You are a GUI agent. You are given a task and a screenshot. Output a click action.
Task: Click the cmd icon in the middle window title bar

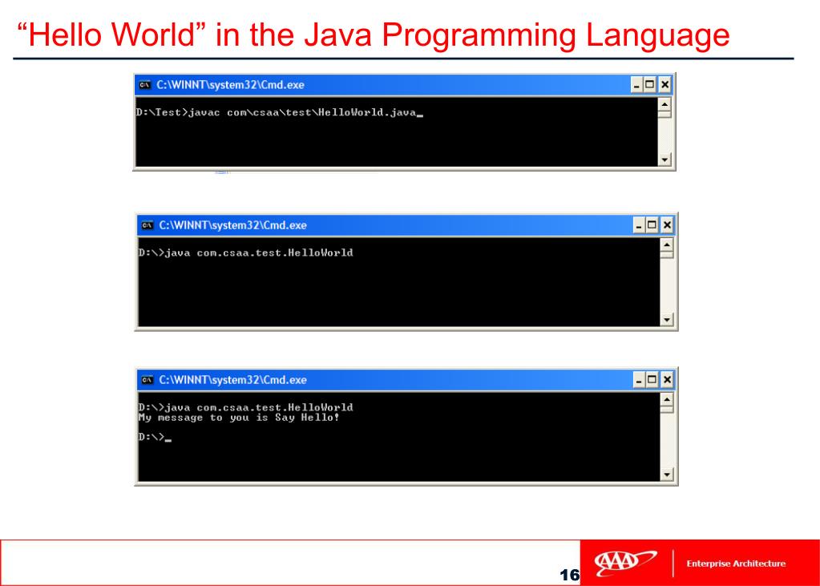(147, 225)
